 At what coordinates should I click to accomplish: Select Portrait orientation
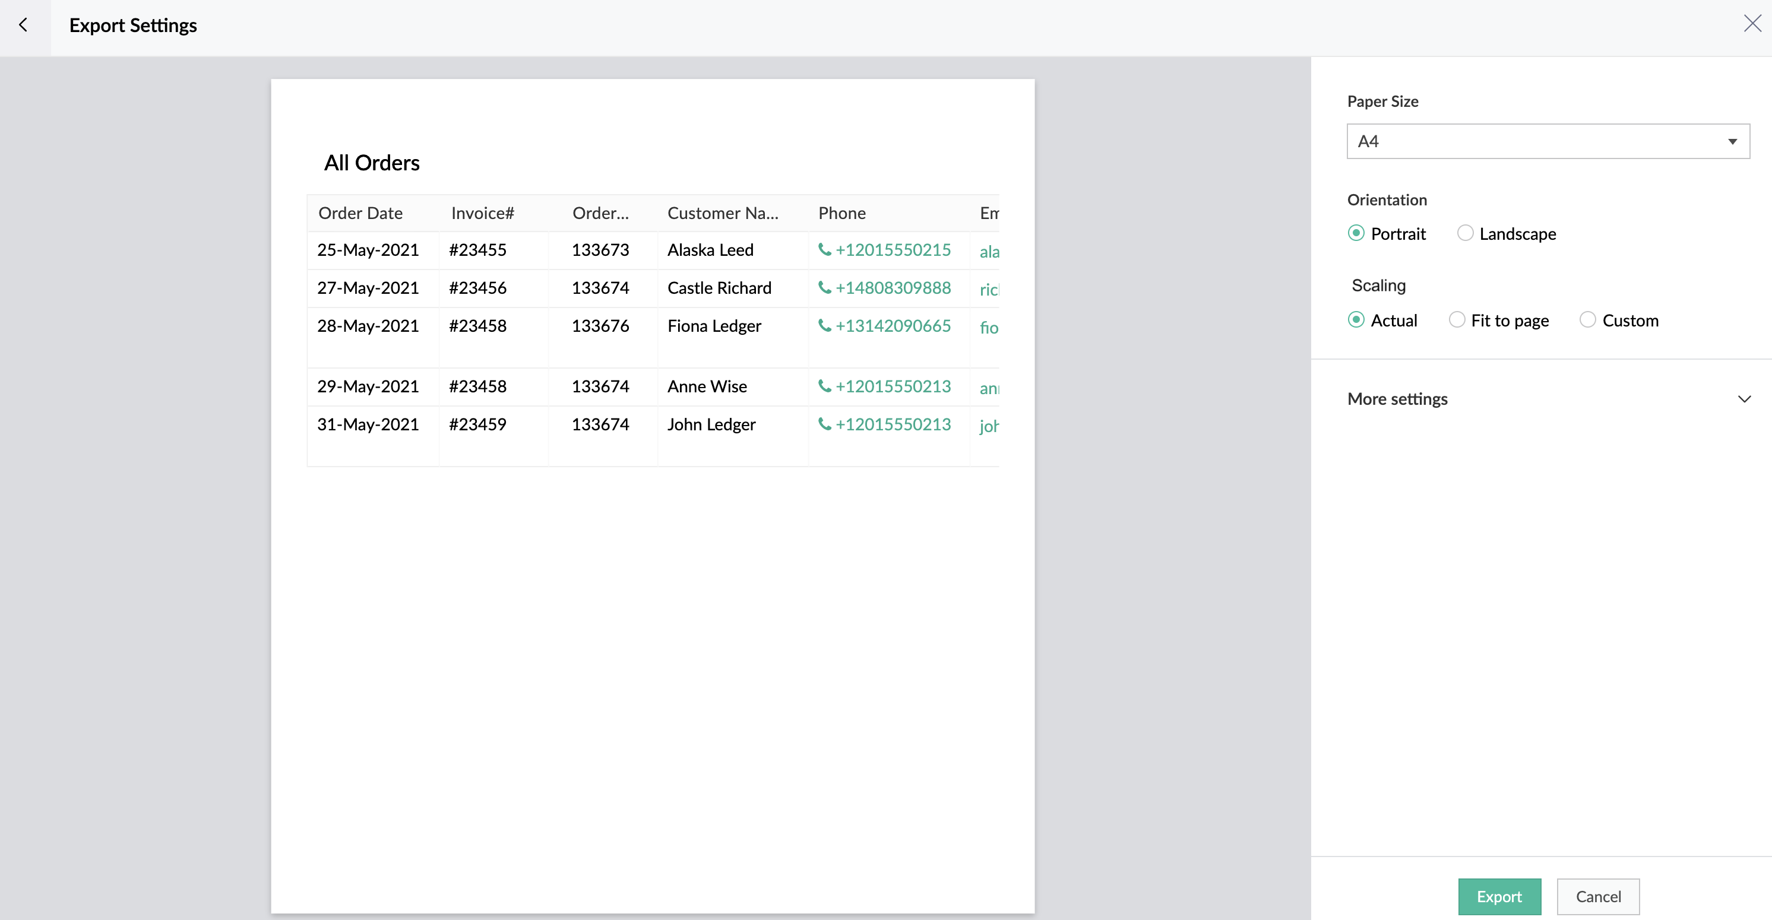(1356, 233)
